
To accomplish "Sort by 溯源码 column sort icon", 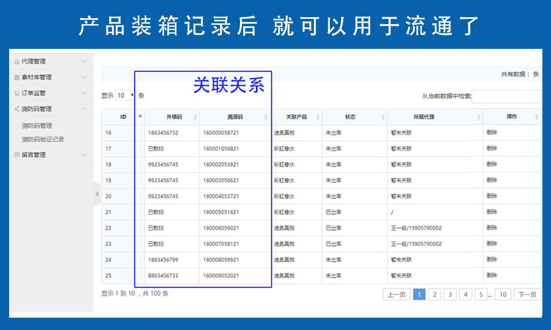I will click(x=266, y=117).
